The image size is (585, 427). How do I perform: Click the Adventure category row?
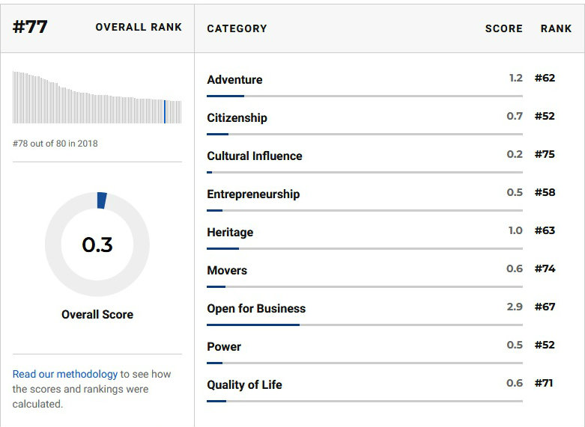click(234, 80)
